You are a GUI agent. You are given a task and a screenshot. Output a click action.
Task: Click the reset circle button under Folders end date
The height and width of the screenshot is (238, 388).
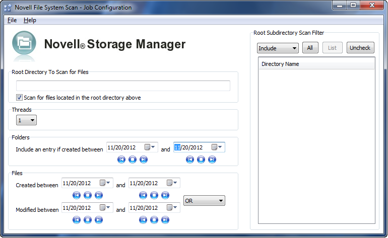click(x=201, y=160)
